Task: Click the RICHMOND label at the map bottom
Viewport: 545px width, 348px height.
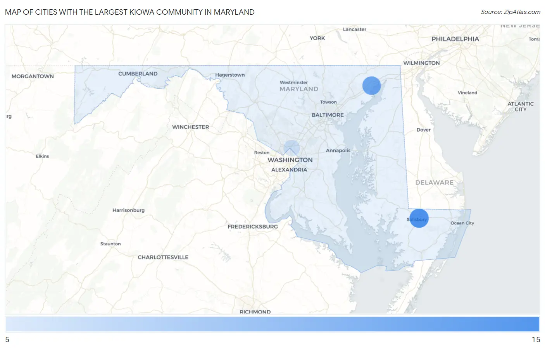Action: tap(255, 312)
